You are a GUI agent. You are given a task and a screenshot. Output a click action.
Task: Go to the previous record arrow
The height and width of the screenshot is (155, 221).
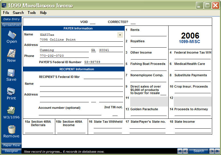pyautogui.click(x=185, y=151)
